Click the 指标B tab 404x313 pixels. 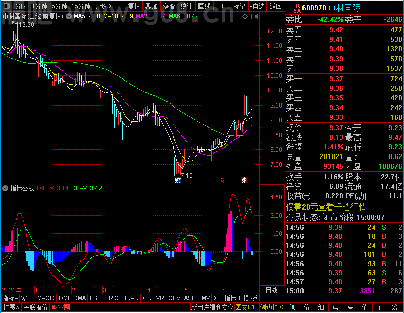232,298
